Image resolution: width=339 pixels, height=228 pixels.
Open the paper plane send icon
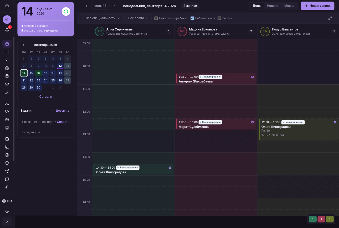tap(7, 171)
